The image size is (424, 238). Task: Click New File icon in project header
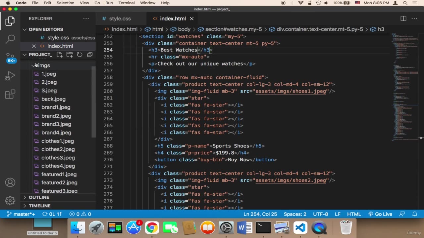[x=59, y=55]
